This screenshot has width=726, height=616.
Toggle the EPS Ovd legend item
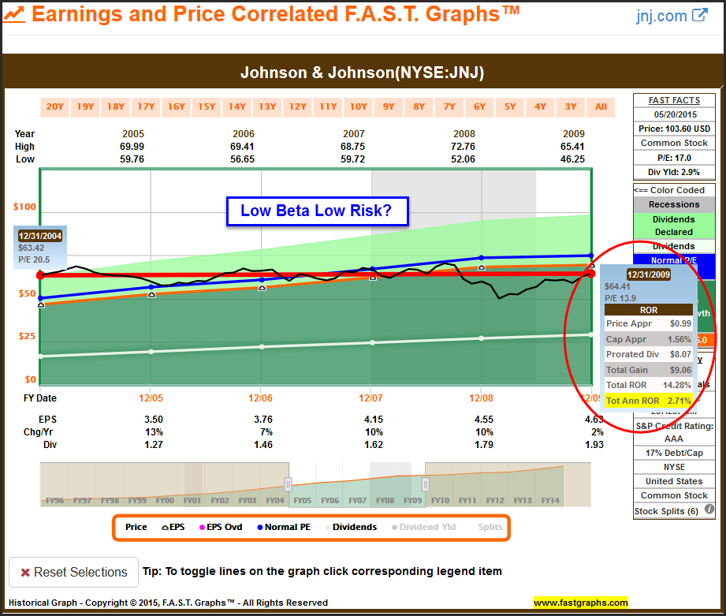[x=221, y=527]
